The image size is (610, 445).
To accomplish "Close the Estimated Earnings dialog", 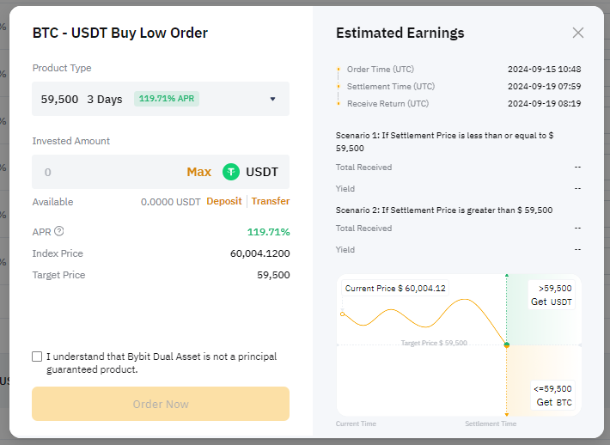I will click(x=578, y=33).
